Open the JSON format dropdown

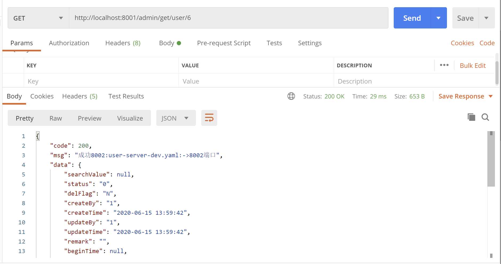(176, 118)
